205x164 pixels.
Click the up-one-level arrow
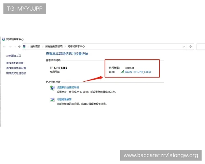click(x=19, y=47)
